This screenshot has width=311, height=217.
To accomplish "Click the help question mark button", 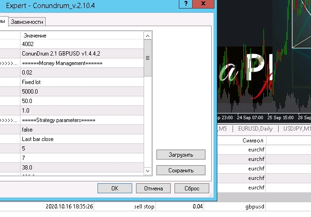I will tap(185, 4).
